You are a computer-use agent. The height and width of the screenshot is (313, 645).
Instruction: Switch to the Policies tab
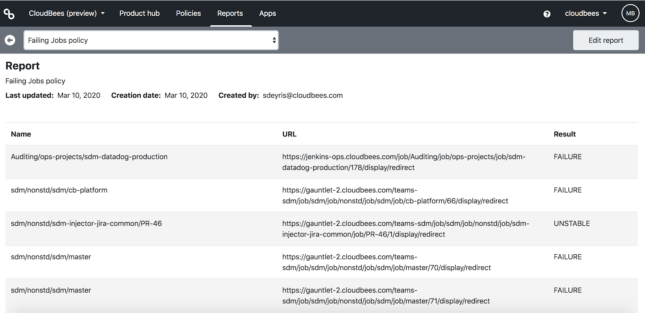coord(188,13)
